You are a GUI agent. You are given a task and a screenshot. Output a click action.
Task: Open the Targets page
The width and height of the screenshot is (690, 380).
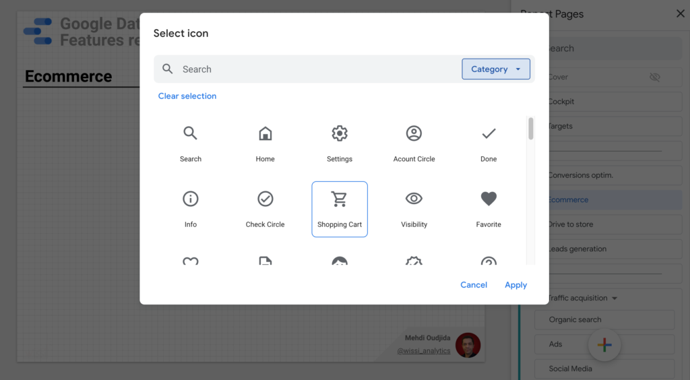(615, 126)
